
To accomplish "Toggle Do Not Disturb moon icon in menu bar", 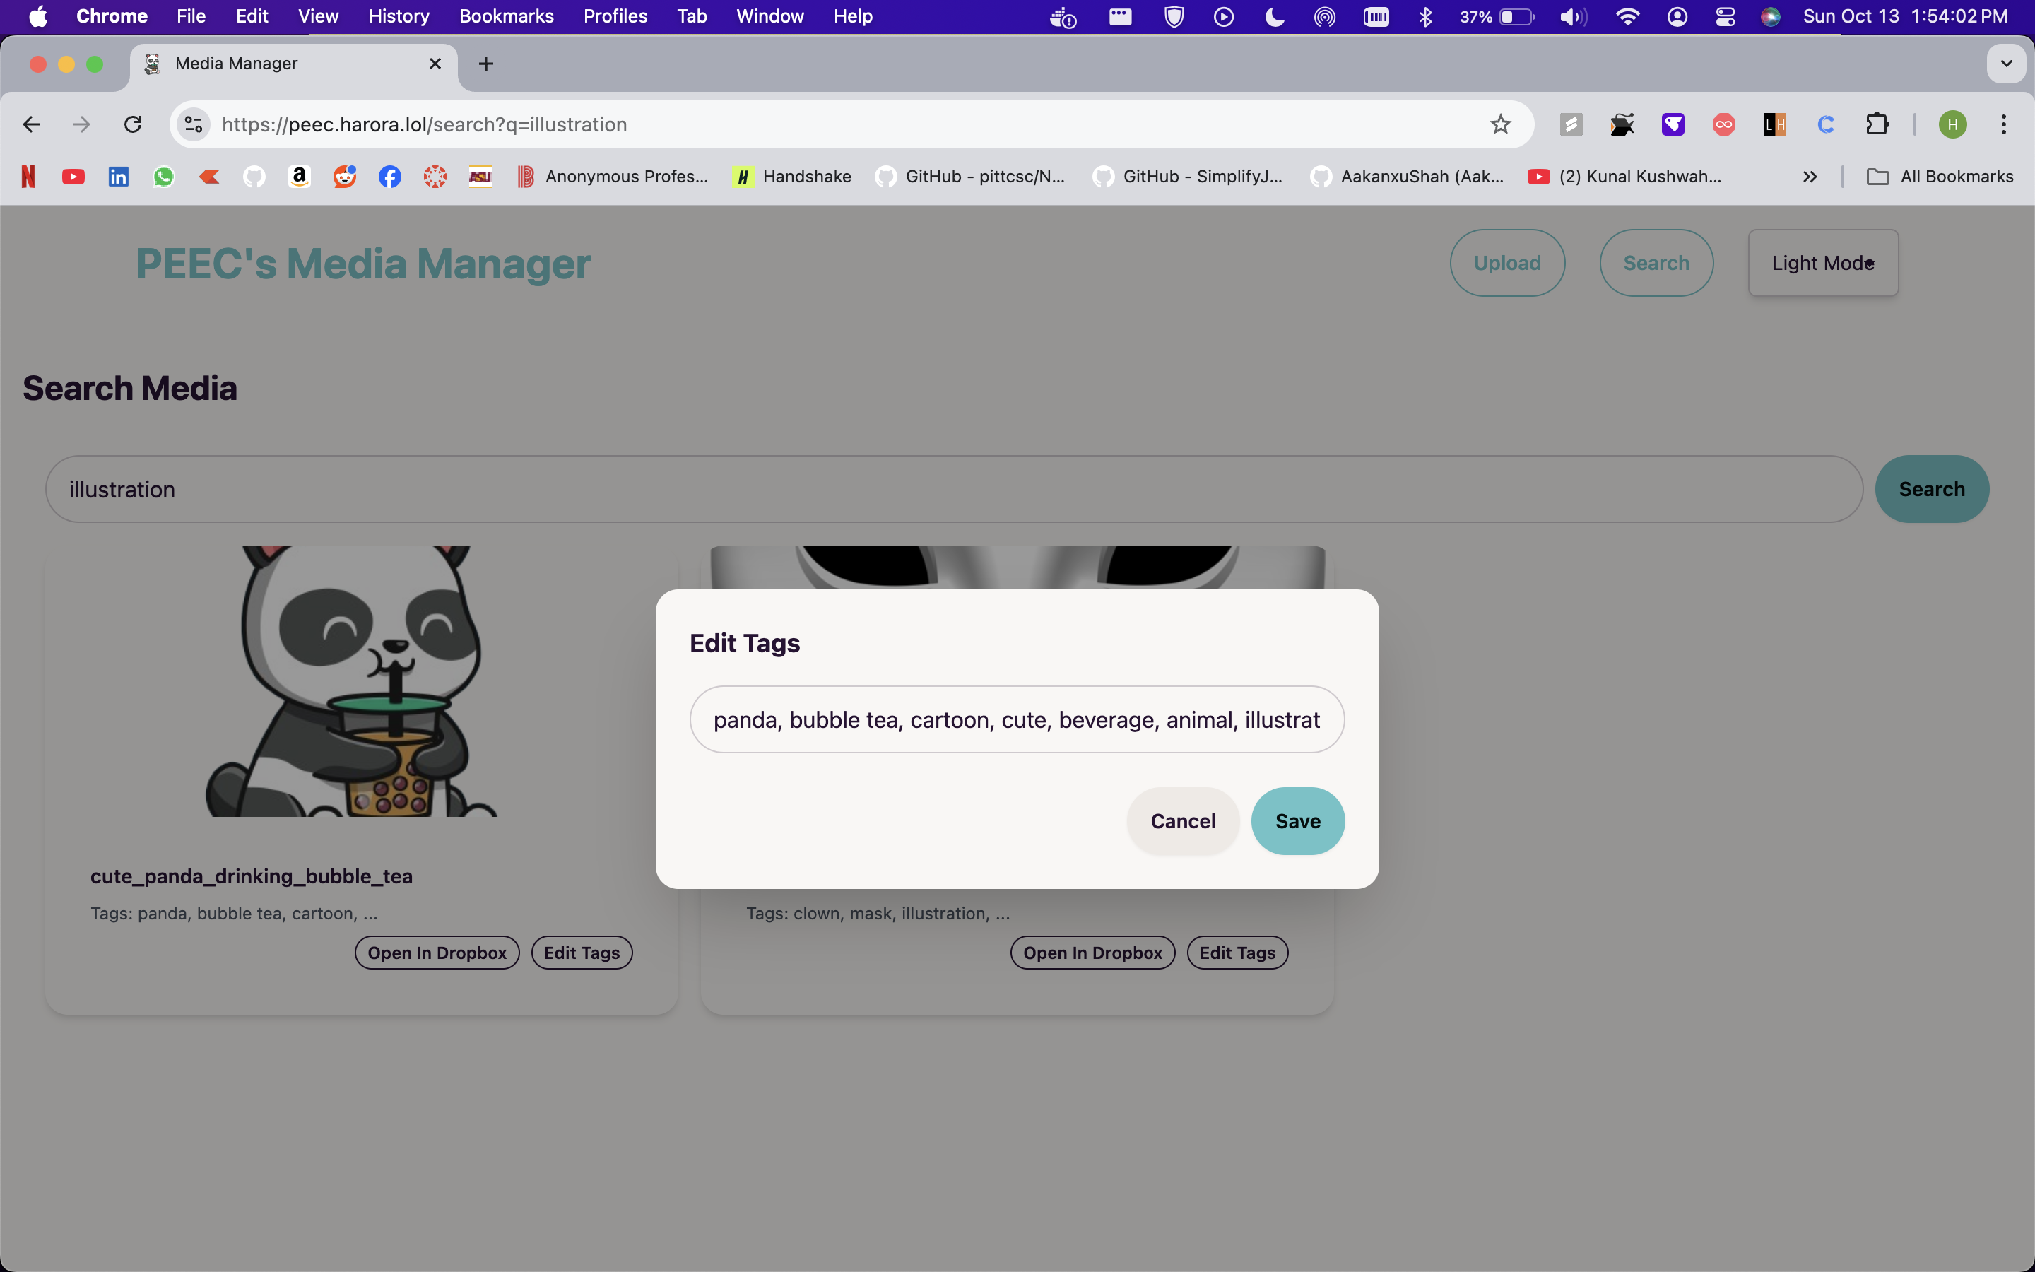I will [1275, 17].
